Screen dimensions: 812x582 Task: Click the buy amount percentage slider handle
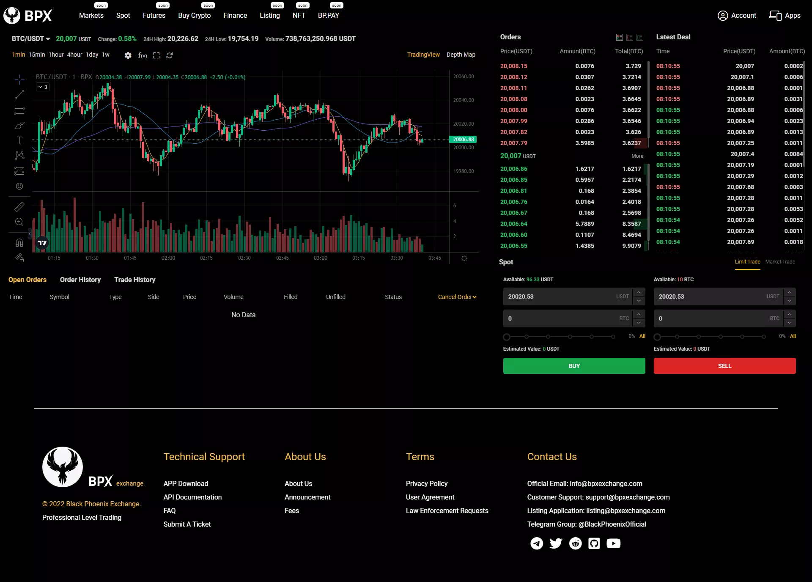click(507, 337)
